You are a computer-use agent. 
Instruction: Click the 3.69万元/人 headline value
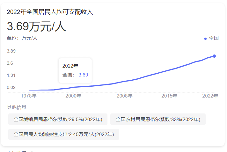click(36, 26)
